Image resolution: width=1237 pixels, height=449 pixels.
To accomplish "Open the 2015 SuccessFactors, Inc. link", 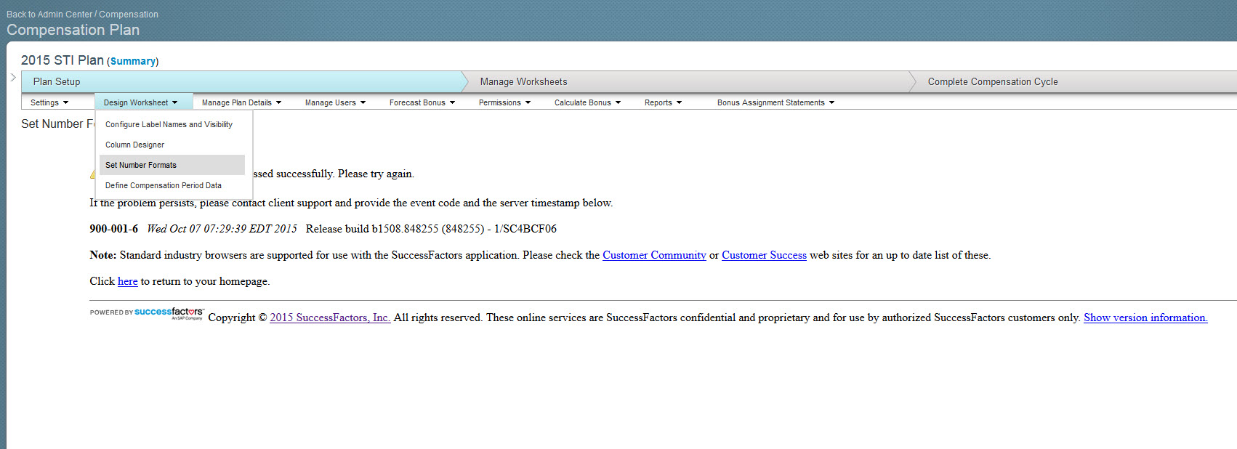I will pyautogui.click(x=330, y=317).
